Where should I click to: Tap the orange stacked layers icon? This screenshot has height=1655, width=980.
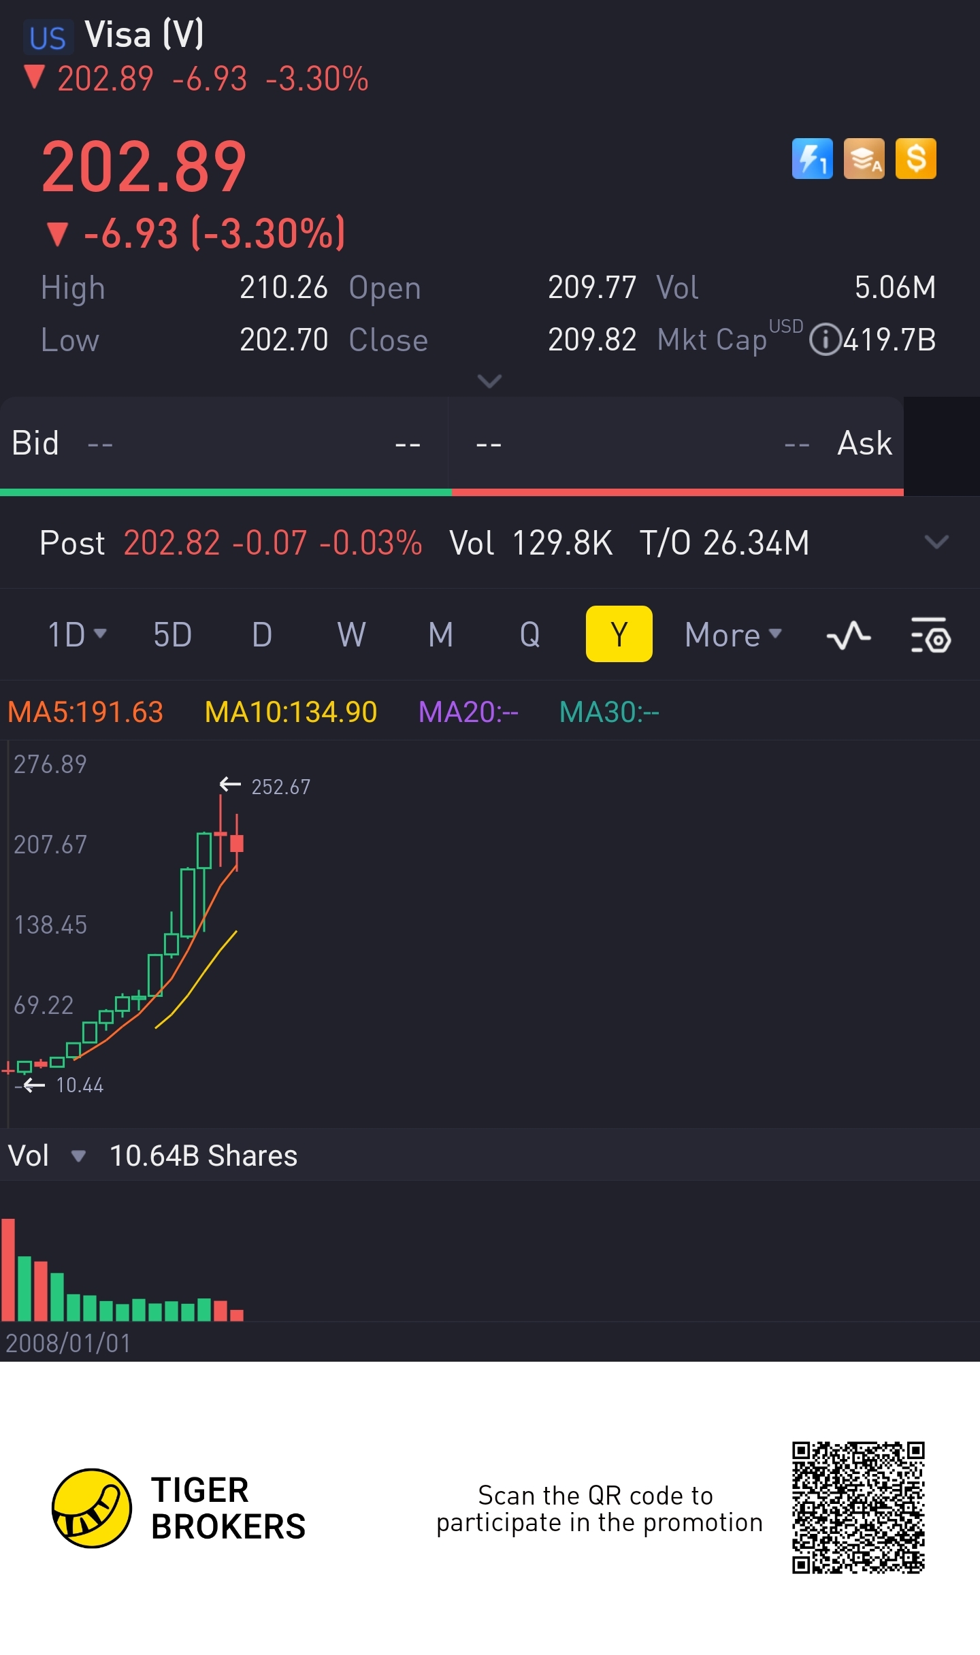click(x=864, y=159)
